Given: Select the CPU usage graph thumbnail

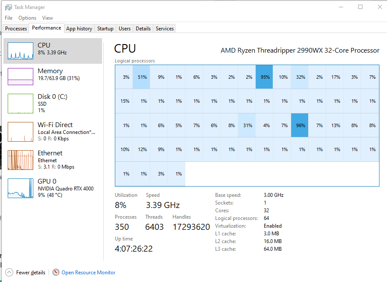Looking at the screenshot, I should (20, 51).
